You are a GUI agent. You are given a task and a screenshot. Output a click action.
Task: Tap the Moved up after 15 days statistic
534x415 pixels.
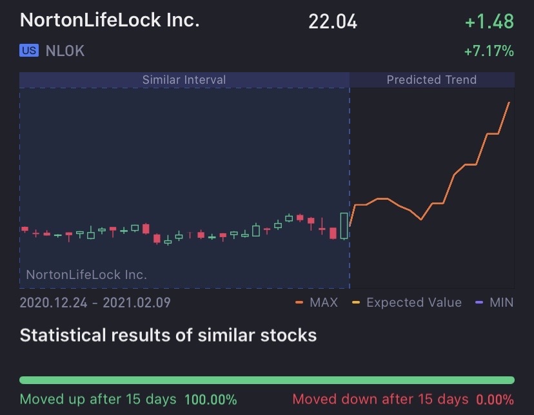tap(128, 400)
